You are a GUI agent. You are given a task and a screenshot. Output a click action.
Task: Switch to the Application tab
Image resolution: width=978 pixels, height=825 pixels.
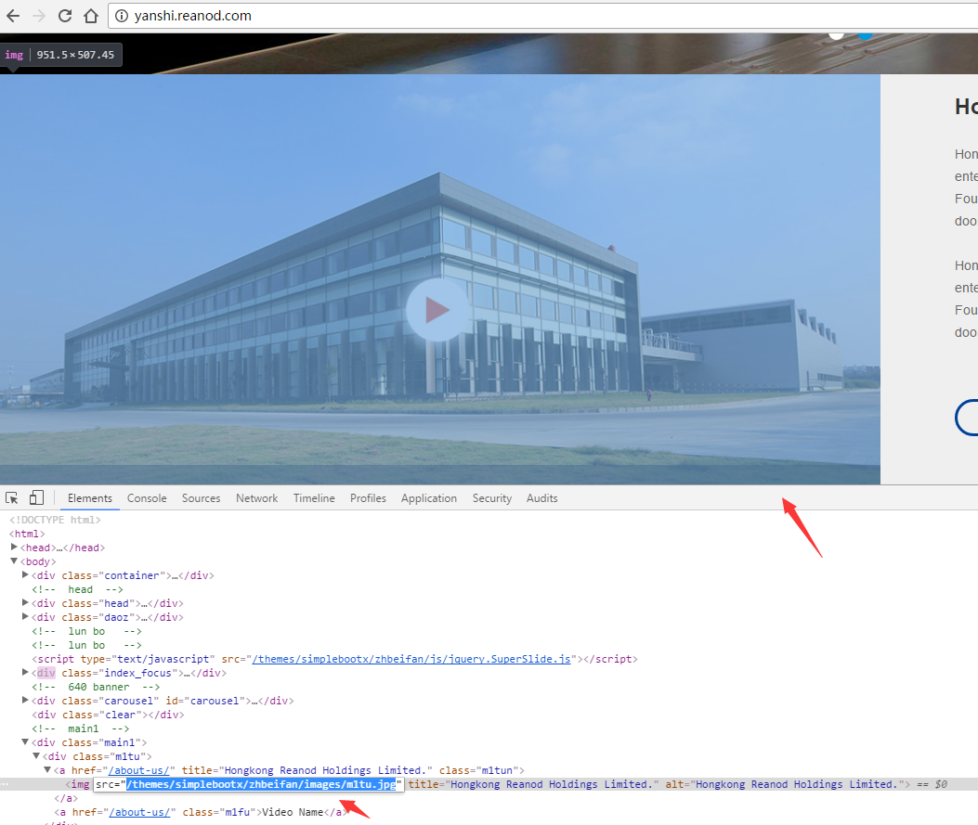click(x=428, y=497)
